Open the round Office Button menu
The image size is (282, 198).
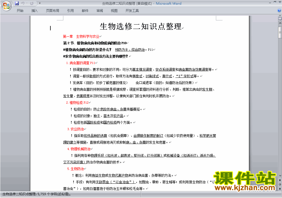(x=6, y=6)
